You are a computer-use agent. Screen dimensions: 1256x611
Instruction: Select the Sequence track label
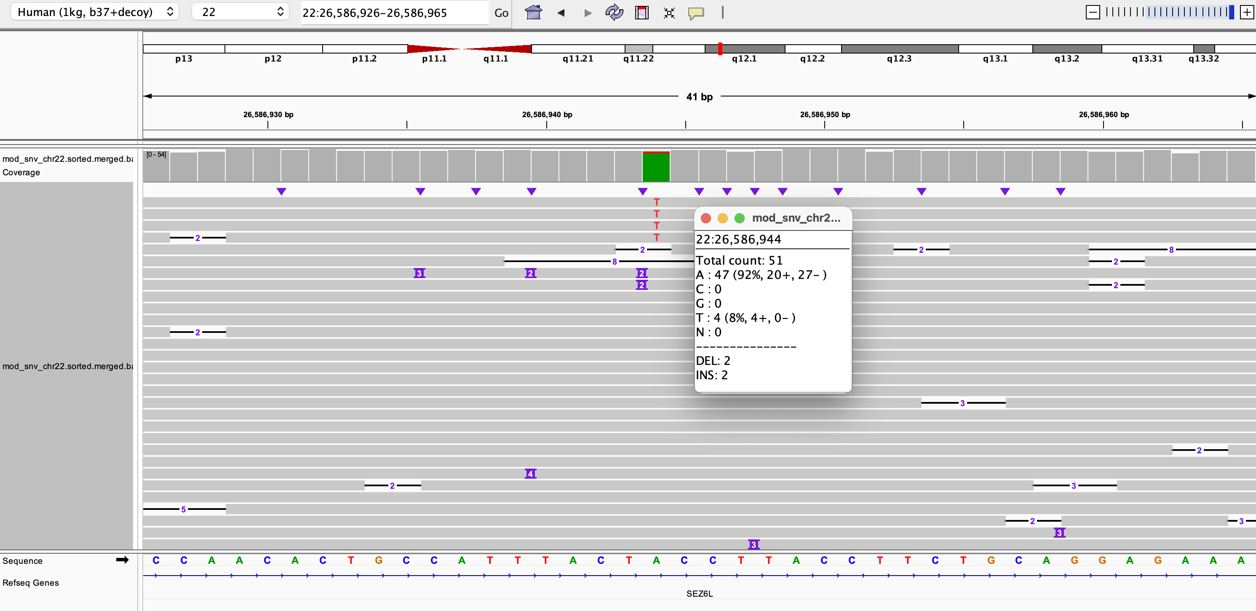[x=22, y=561]
